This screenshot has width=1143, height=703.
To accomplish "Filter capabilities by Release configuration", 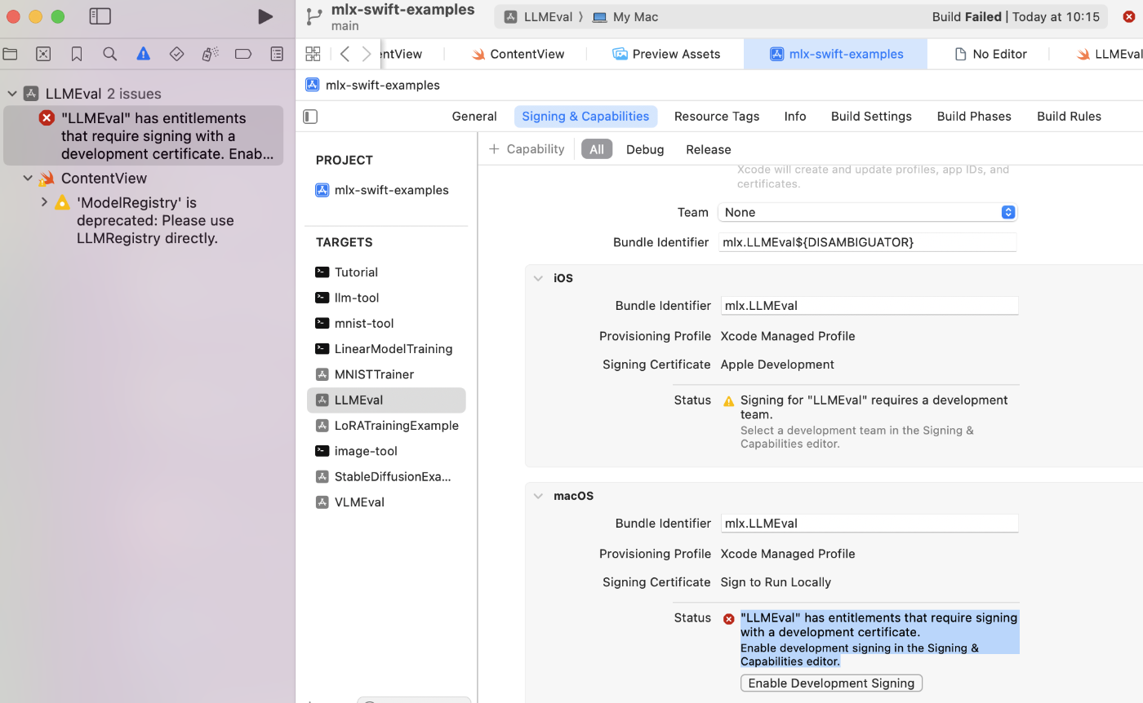I will tap(709, 149).
